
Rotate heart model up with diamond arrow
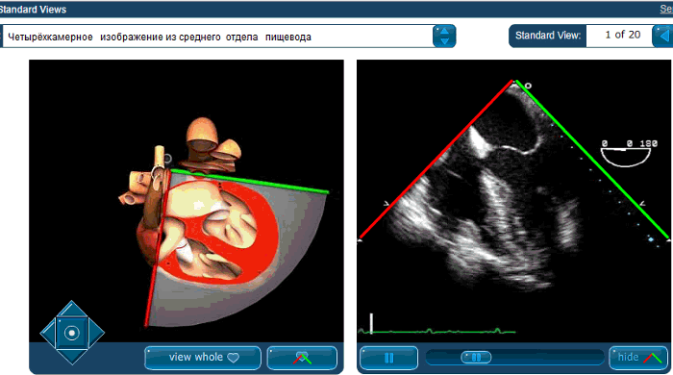[72, 309]
